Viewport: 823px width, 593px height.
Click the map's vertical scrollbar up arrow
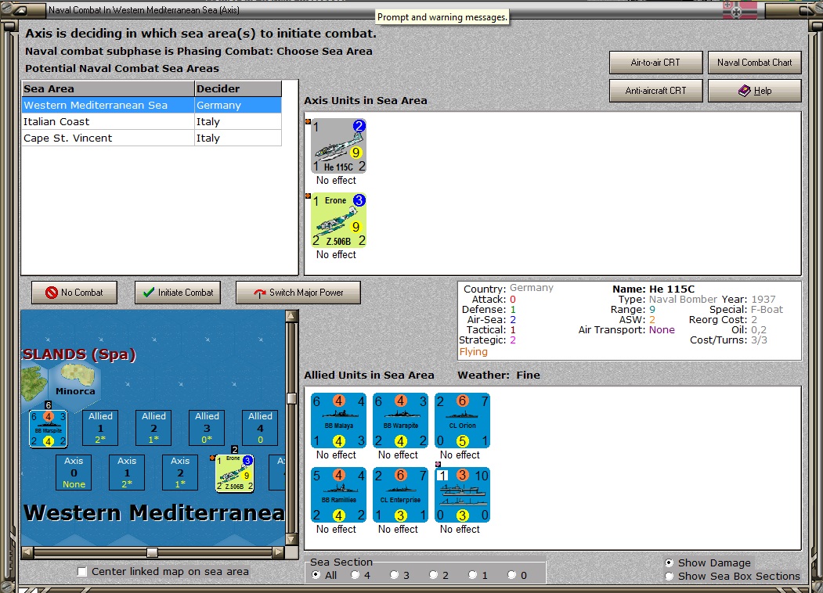click(x=291, y=315)
